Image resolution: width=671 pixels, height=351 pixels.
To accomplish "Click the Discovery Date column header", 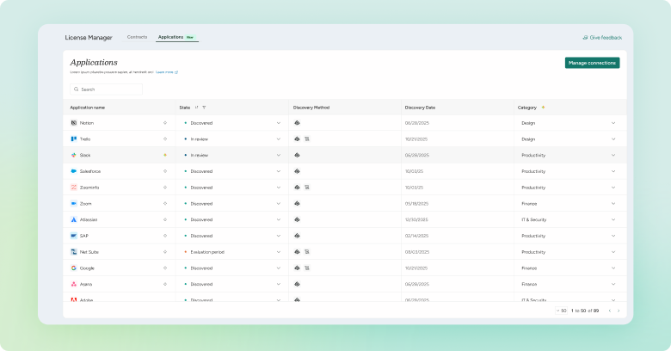I will pyautogui.click(x=420, y=108).
